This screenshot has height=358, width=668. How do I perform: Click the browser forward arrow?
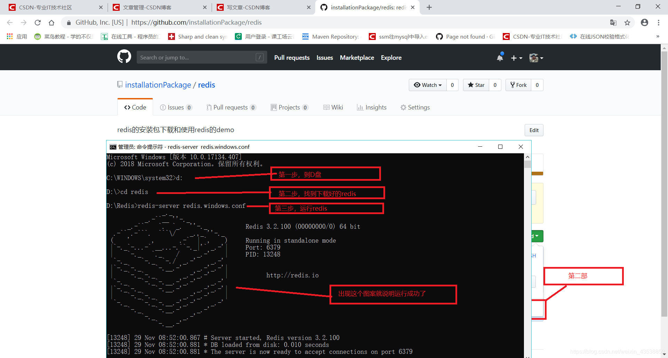[24, 23]
